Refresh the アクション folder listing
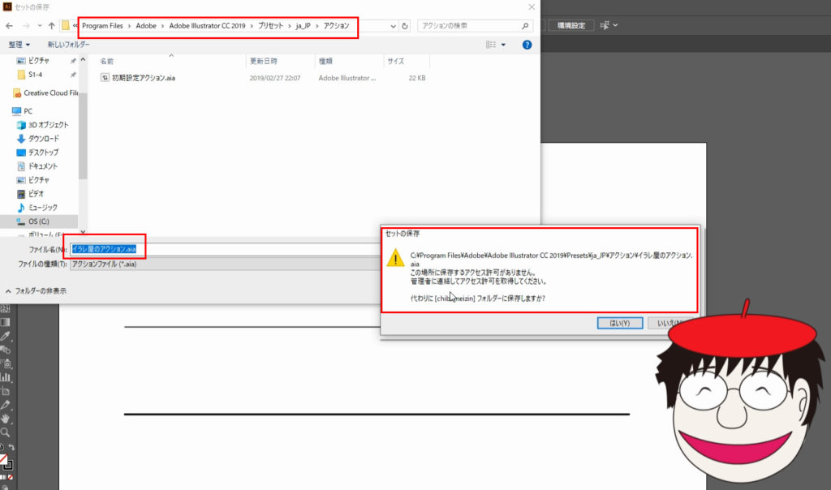Image resolution: width=831 pixels, height=490 pixels. pos(405,25)
